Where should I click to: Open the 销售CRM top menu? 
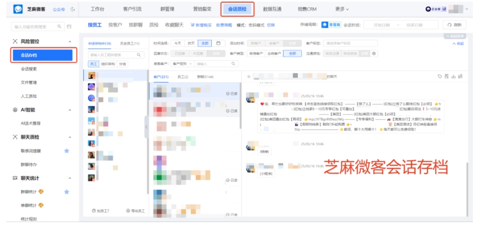point(307,9)
